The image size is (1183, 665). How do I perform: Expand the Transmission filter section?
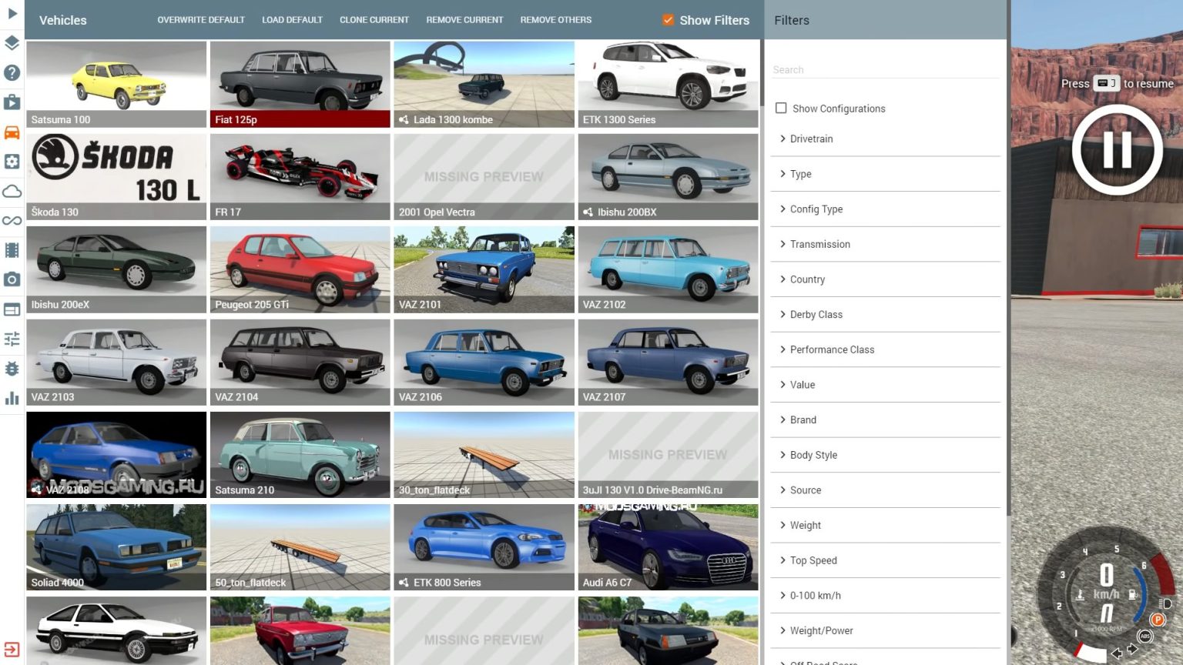coord(819,245)
